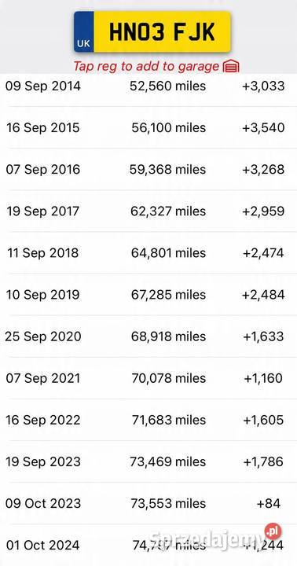Select the 19 Sep 2023 record row
The height and width of the screenshot is (566, 297).
tap(148, 461)
